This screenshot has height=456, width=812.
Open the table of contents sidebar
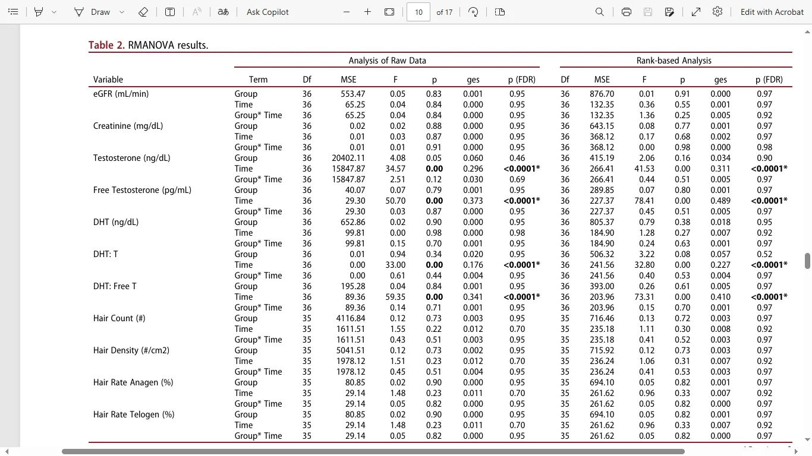(14, 12)
